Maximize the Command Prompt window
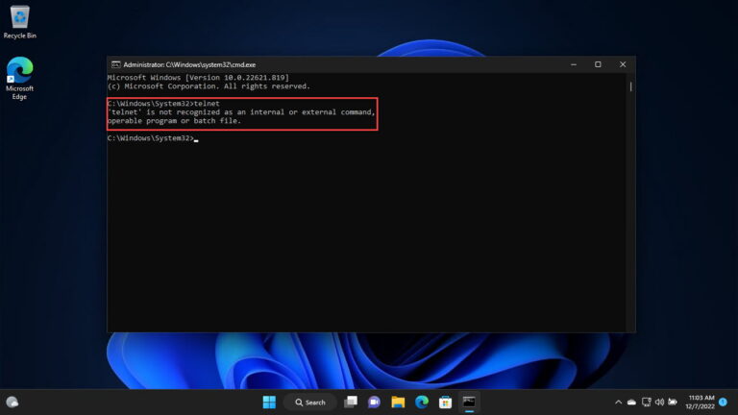Viewport: 738px width, 415px height. click(598, 64)
